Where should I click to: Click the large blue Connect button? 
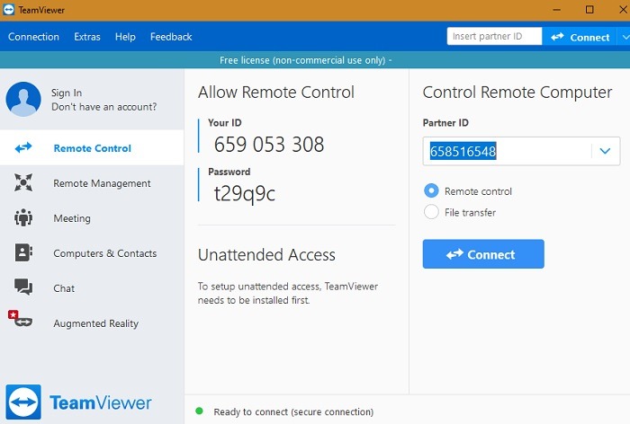coord(483,254)
